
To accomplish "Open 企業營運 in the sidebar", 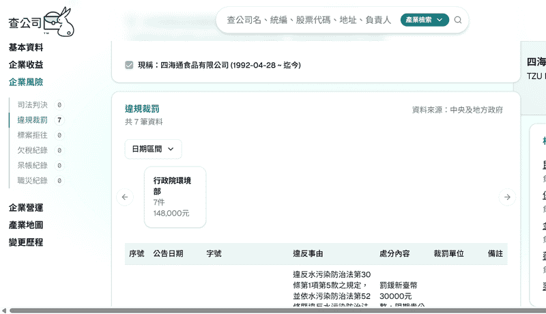I will tap(26, 208).
